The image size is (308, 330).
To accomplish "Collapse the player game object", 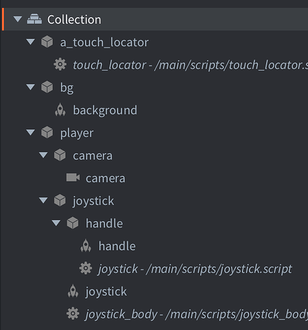I will 30,132.
